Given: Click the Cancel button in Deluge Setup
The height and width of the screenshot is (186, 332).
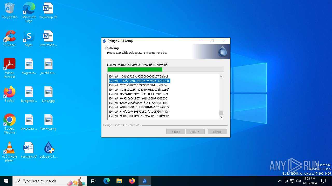Looking at the screenshot, I should click(217, 132).
